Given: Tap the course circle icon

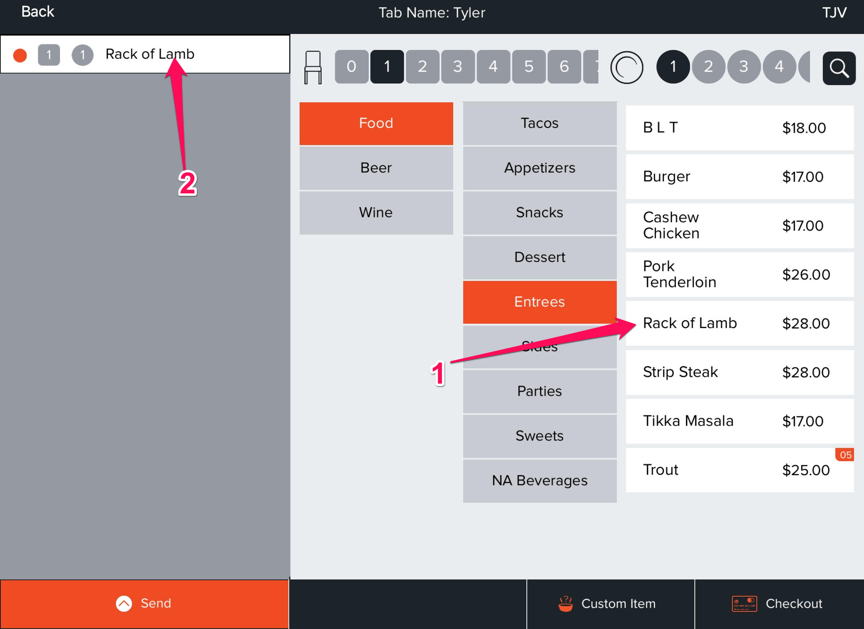Looking at the screenshot, I should coord(626,68).
